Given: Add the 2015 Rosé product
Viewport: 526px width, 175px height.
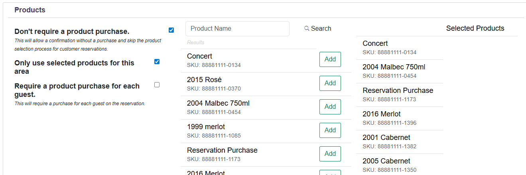Looking at the screenshot, I should 330,83.
